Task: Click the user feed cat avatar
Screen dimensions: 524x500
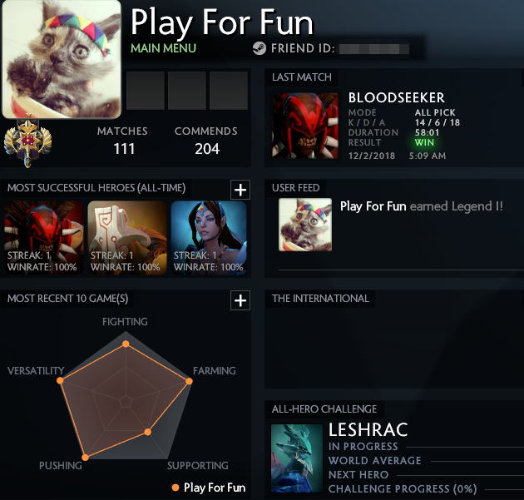Action: 305,225
